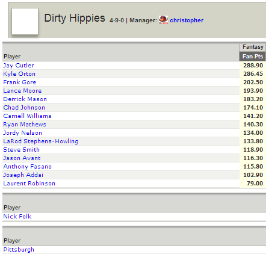Open Lance Moore's player page
Image resolution: width=266 pixels, height=254 pixels.
[x=22, y=91]
